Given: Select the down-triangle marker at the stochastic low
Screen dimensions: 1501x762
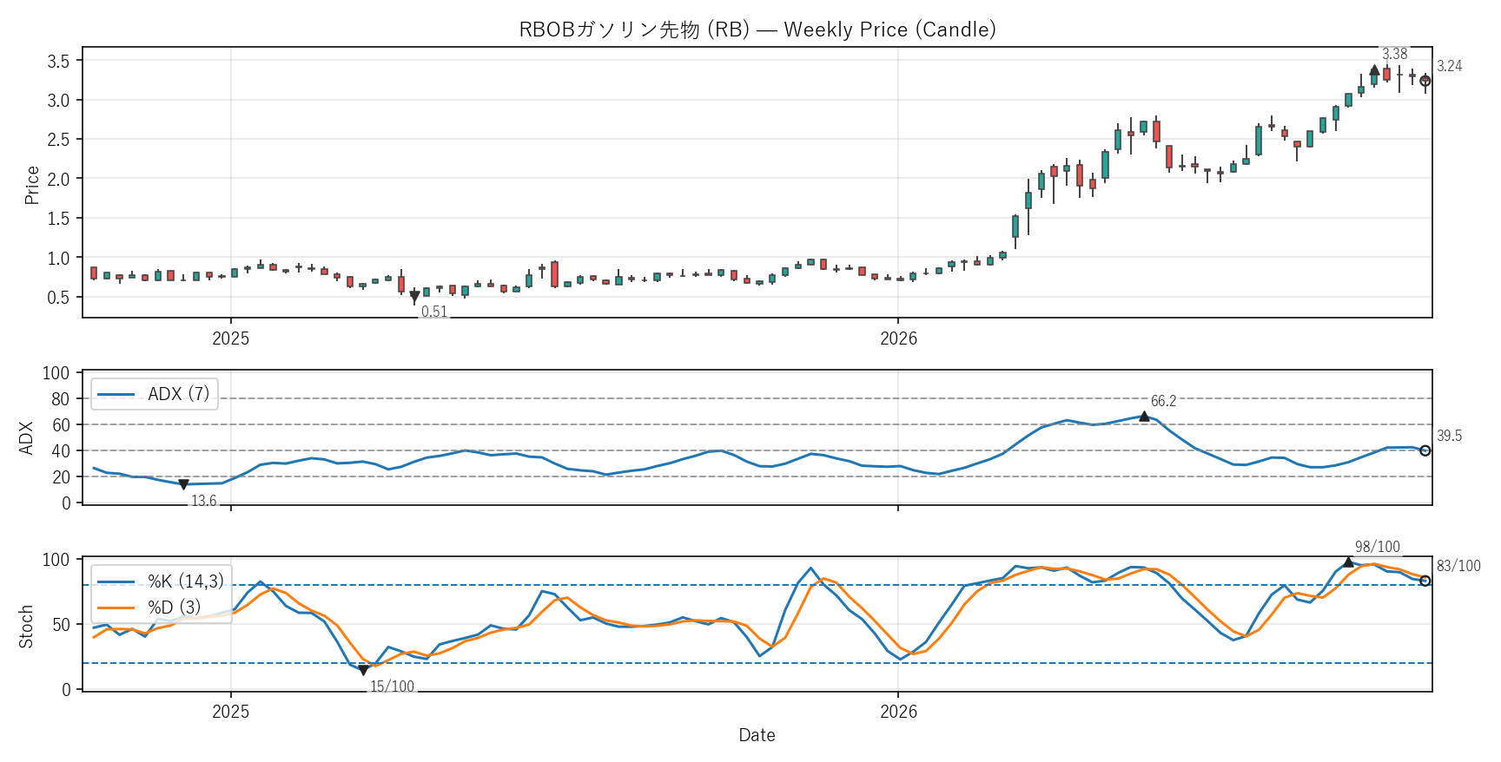Looking at the screenshot, I should click(x=363, y=671).
